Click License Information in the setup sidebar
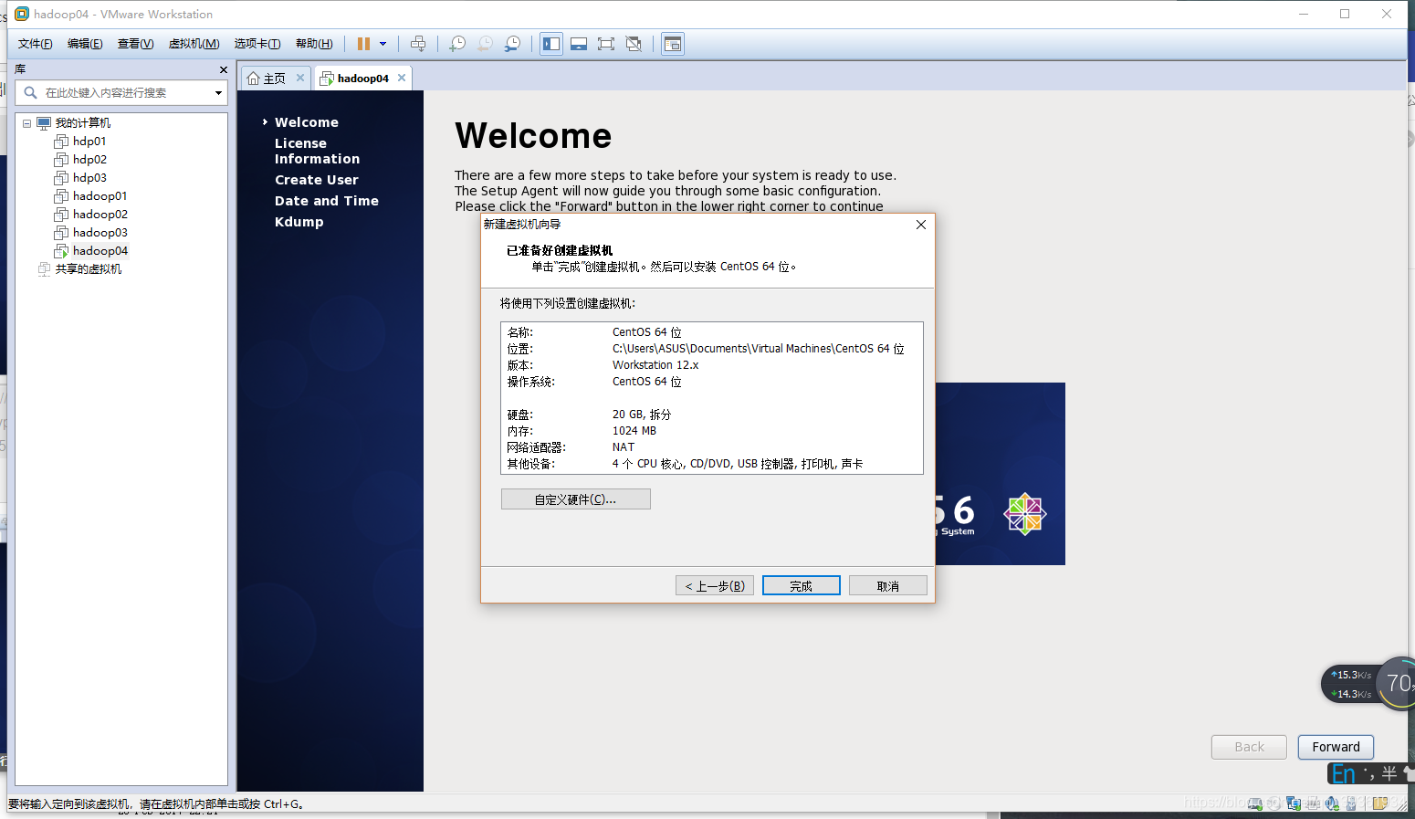Image resolution: width=1415 pixels, height=819 pixels. (317, 151)
